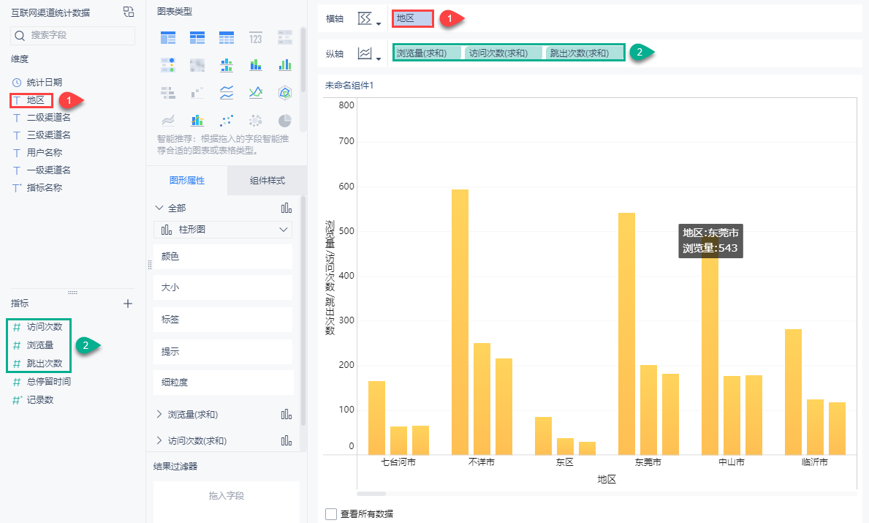The height and width of the screenshot is (523, 869).
Task: Click the 浏览量(求和) pill on vertical axis
Action: pos(428,53)
